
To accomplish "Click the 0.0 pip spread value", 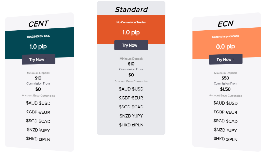I will (225, 47).
